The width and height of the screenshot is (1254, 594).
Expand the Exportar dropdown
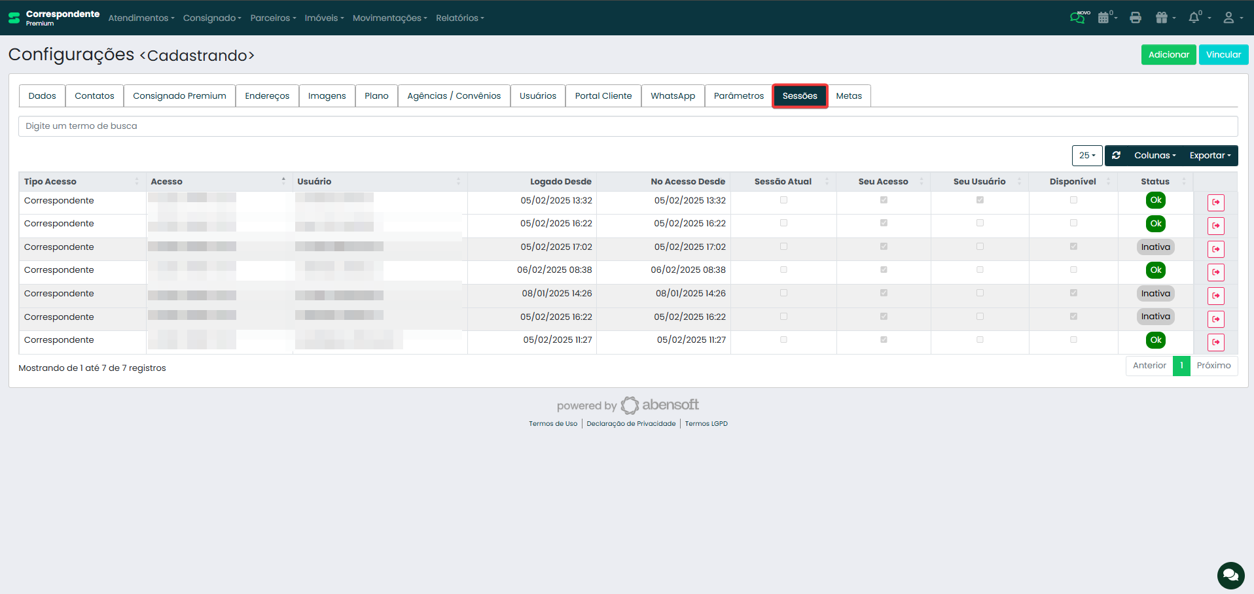1209,156
